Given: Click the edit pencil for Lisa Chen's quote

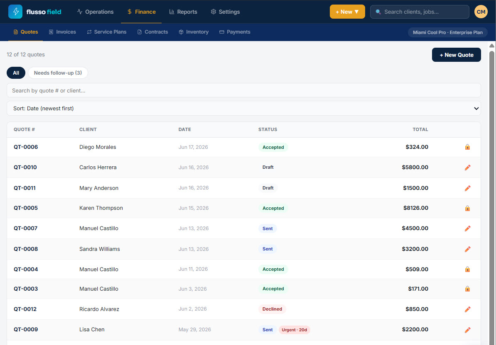Looking at the screenshot, I should click(467, 330).
